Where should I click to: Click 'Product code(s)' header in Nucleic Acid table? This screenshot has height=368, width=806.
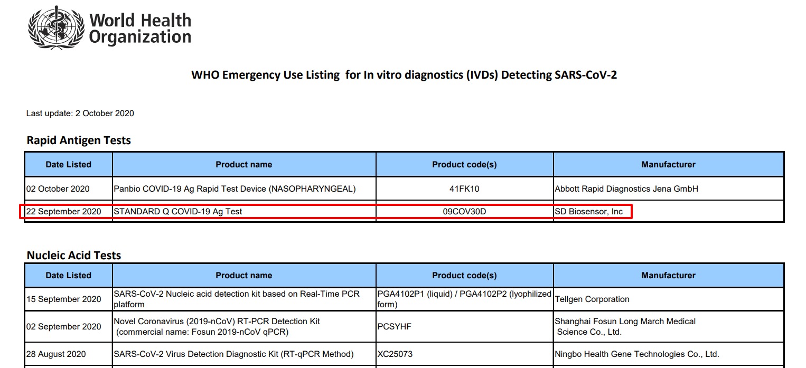pyautogui.click(x=465, y=276)
